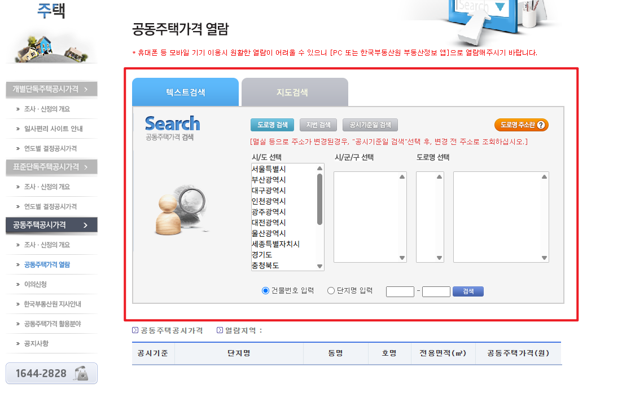The height and width of the screenshot is (398, 622).
Task: Expand the 표준단독주택공시가격 sidebar section
Action: coord(51,167)
